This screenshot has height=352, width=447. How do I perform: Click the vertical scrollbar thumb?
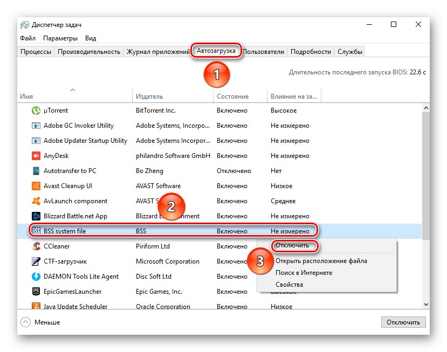pyautogui.click(x=426, y=176)
